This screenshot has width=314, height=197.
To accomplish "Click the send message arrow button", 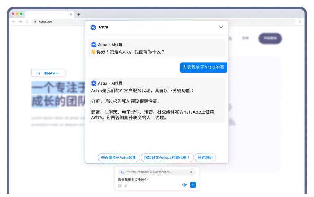I will 193,185.
